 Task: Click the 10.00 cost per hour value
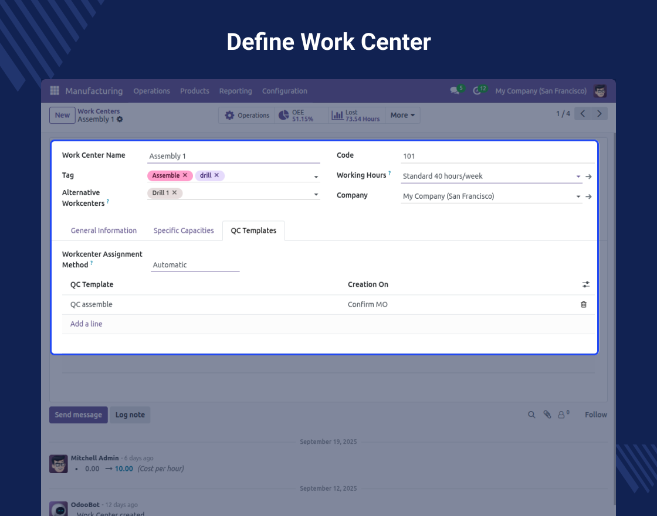pyautogui.click(x=124, y=469)
